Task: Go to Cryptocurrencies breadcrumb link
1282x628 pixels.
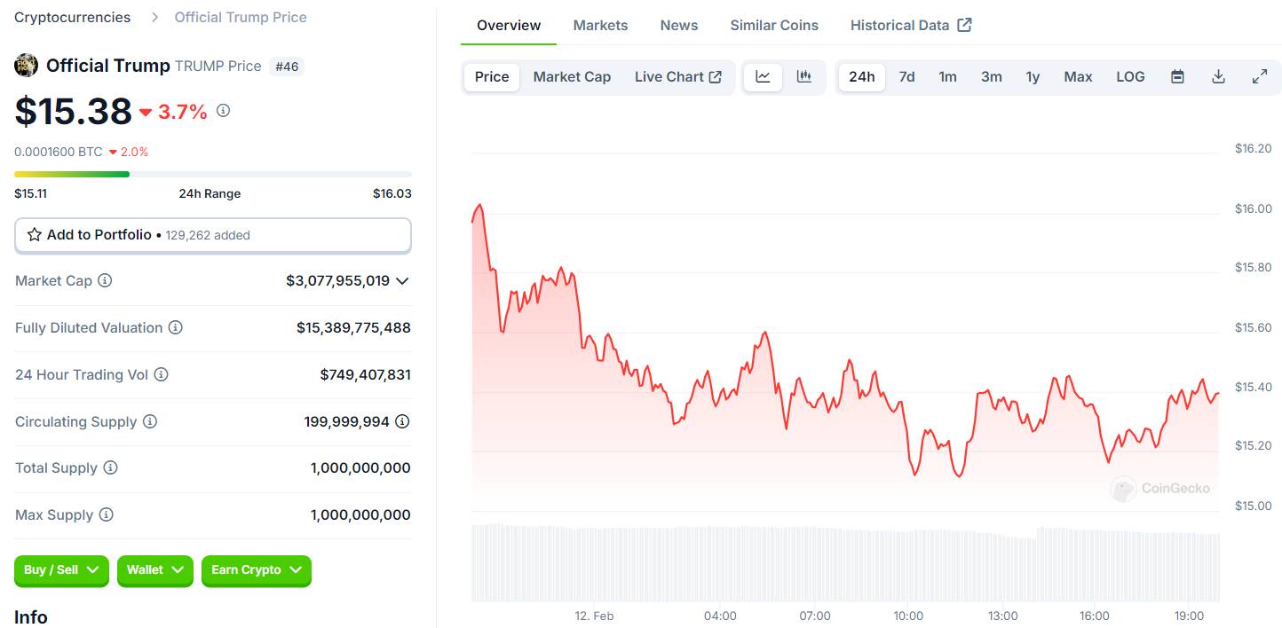Action: click(72, 17)
